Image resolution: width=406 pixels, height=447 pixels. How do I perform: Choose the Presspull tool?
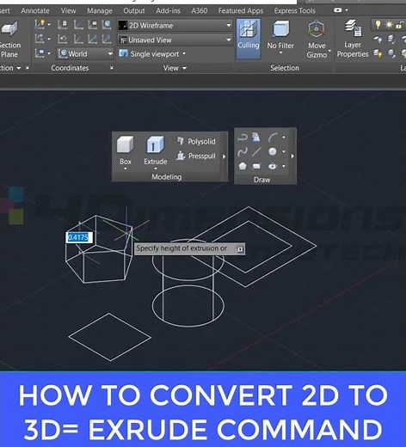197,156
